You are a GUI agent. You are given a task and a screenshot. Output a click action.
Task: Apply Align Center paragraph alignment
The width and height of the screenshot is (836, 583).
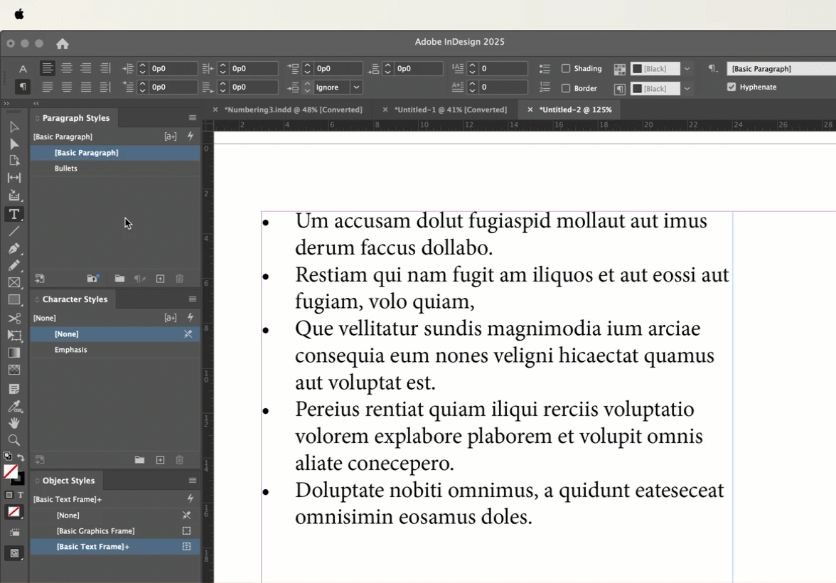[x=67, y=68]
